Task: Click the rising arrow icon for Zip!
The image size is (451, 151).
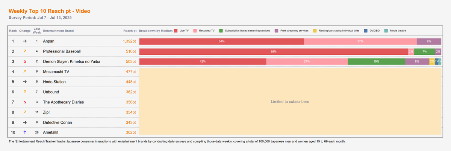Action: point(25,112)
